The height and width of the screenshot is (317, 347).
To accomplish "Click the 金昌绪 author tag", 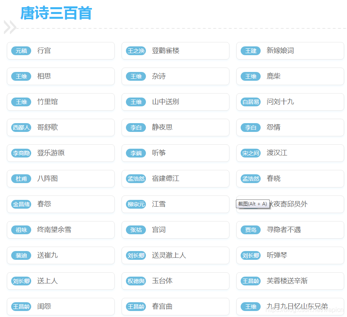I will point(21,204).
